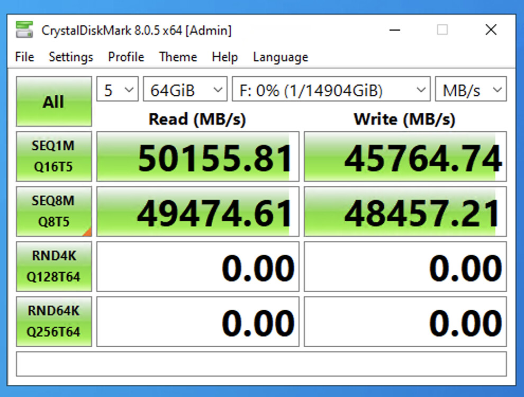Screen dimensions: 524x397
Task: Click the SEQ1M read result 50155.81
Action: click(x=197, y=157)
